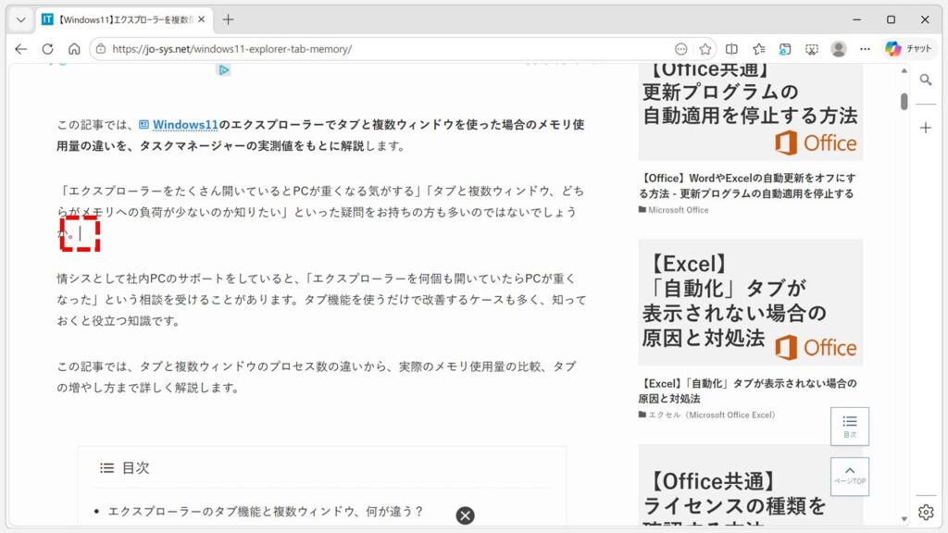Image resolution: width=948 pixels, height=533 pixels.
Task: Click the scrollbar down arrow
Action: point(904,518)
